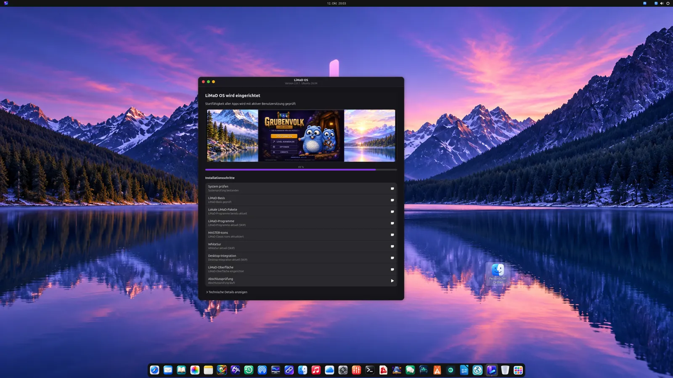Open the Mail envelope icon in the dock
The image size is (673, 378).
coord(168,370)
